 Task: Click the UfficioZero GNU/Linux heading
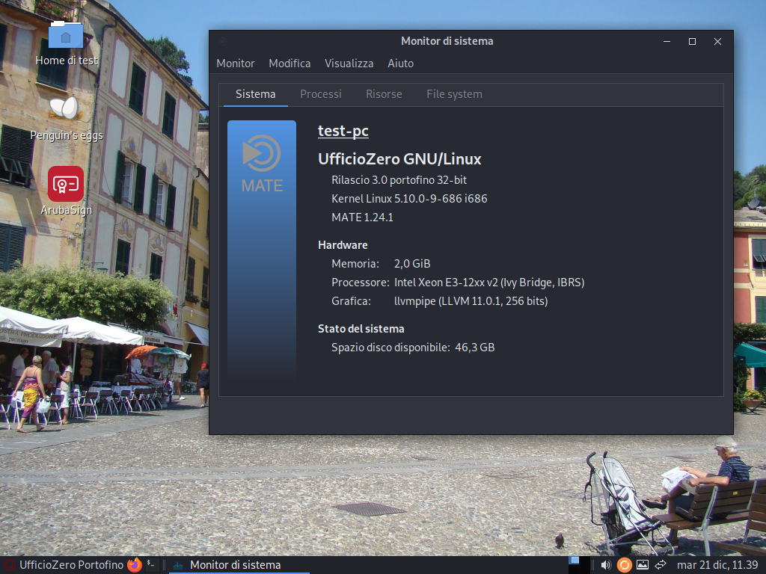point(399,159)
